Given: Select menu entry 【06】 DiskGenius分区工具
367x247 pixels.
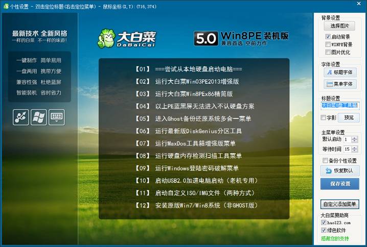Looking at the screenshot, I should point(193,131).
